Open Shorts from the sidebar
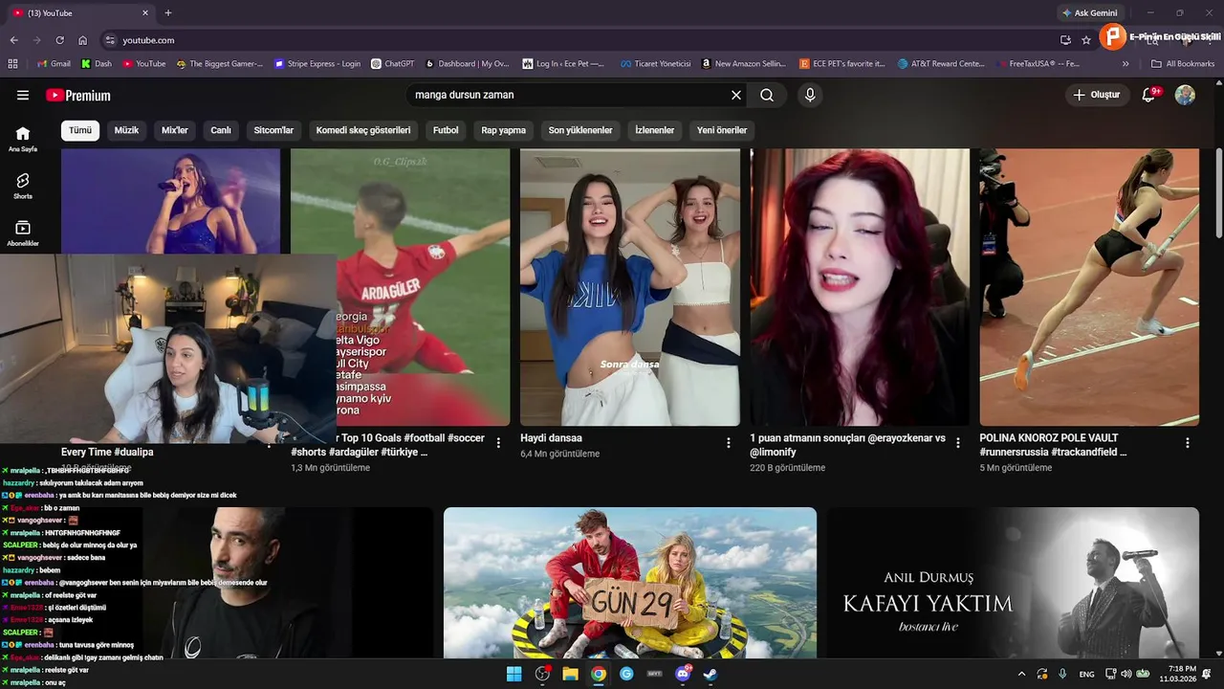This screenshot has height=689, width=1224. pyautogui.click(x=23, y=186)
